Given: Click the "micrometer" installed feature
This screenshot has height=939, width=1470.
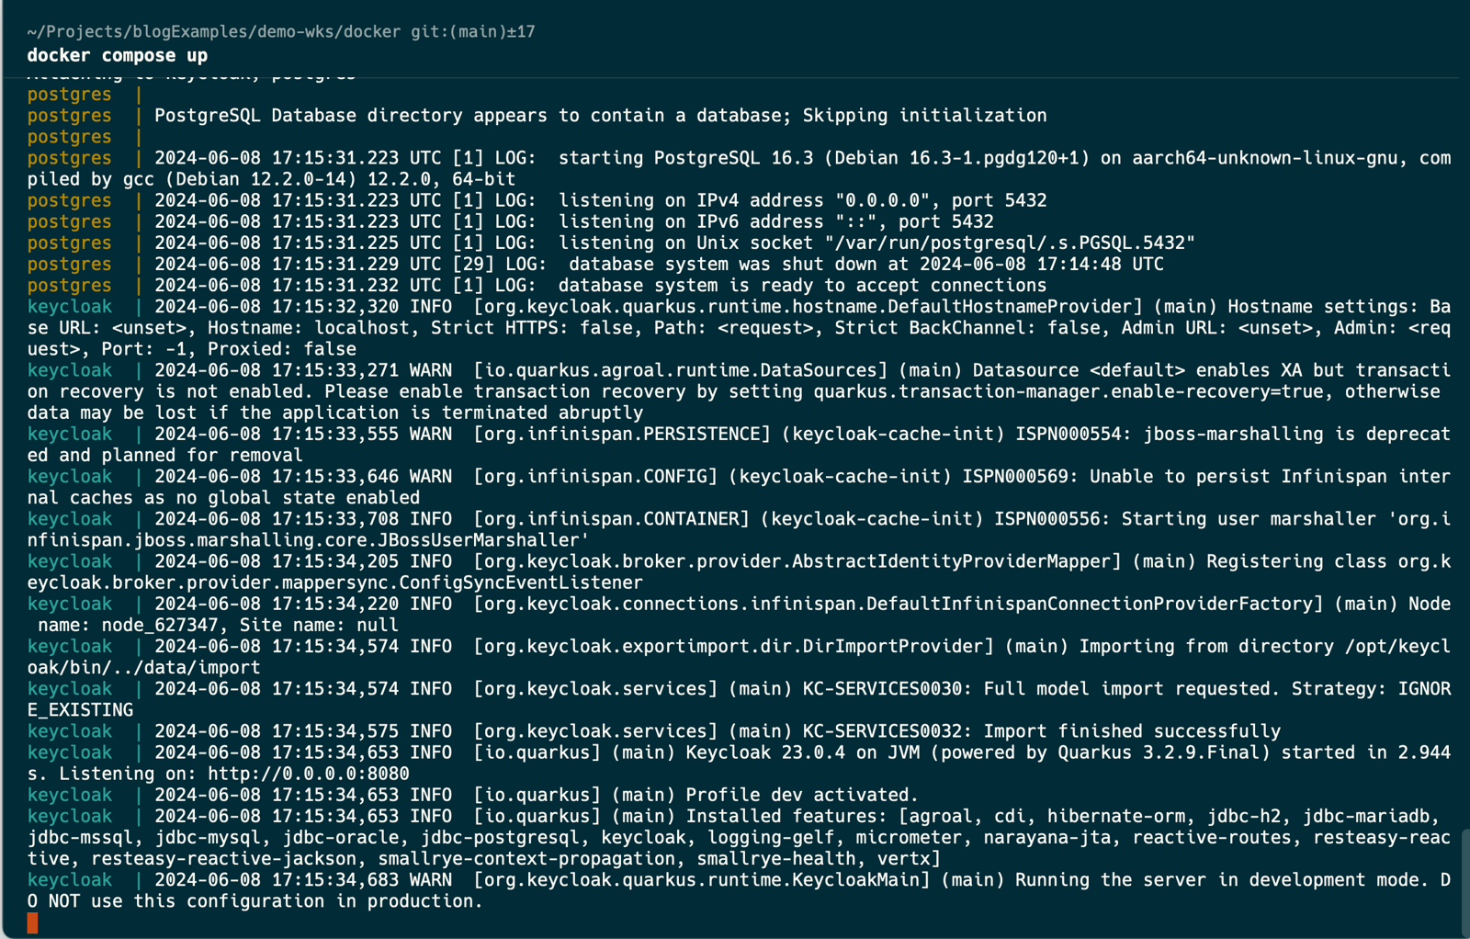Looking at the screenshot, I should [909, 837].
